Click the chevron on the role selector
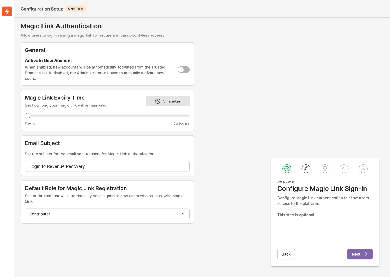This screenshot has height=277, width=390. point(183,214)
